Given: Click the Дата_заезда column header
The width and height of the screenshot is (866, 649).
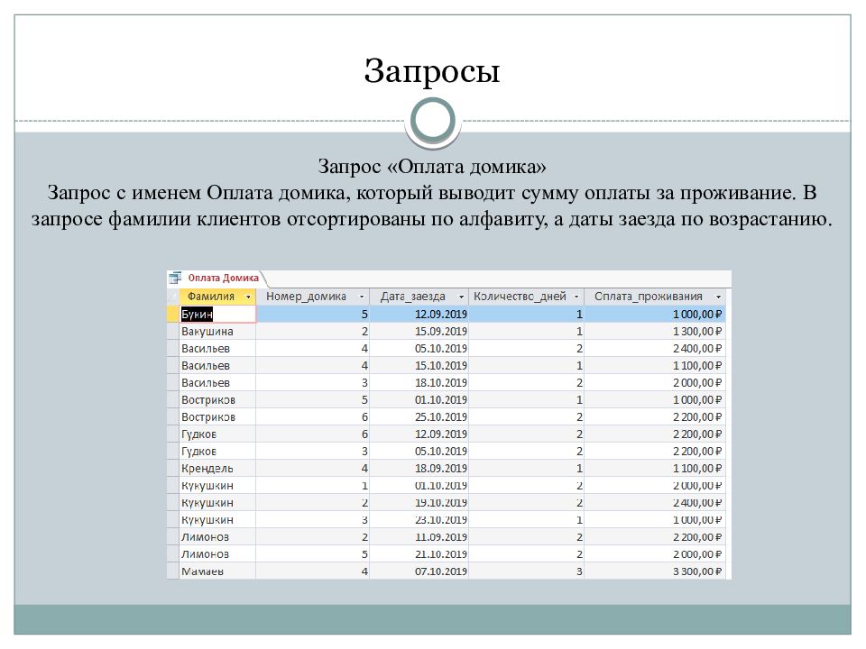Looking at the screenshot, I should point(419,297).
